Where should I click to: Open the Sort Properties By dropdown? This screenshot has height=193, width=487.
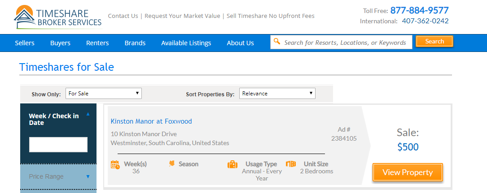coord(277,94)
